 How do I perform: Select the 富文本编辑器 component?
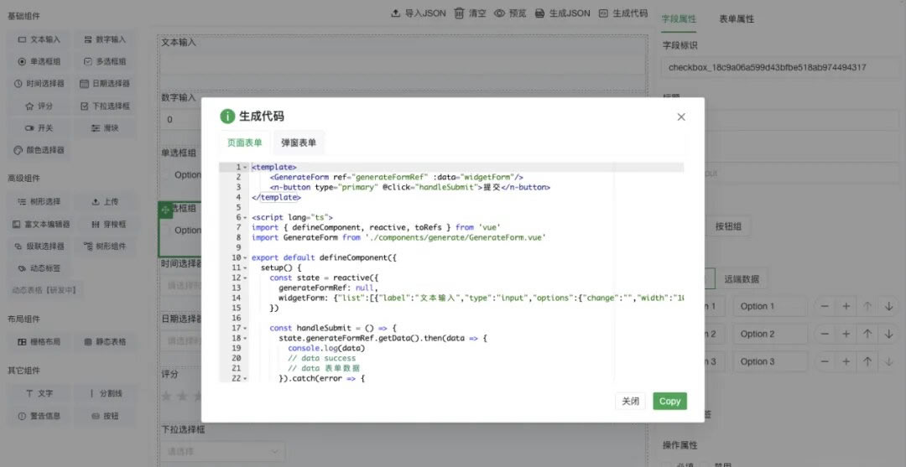[39, 224]
